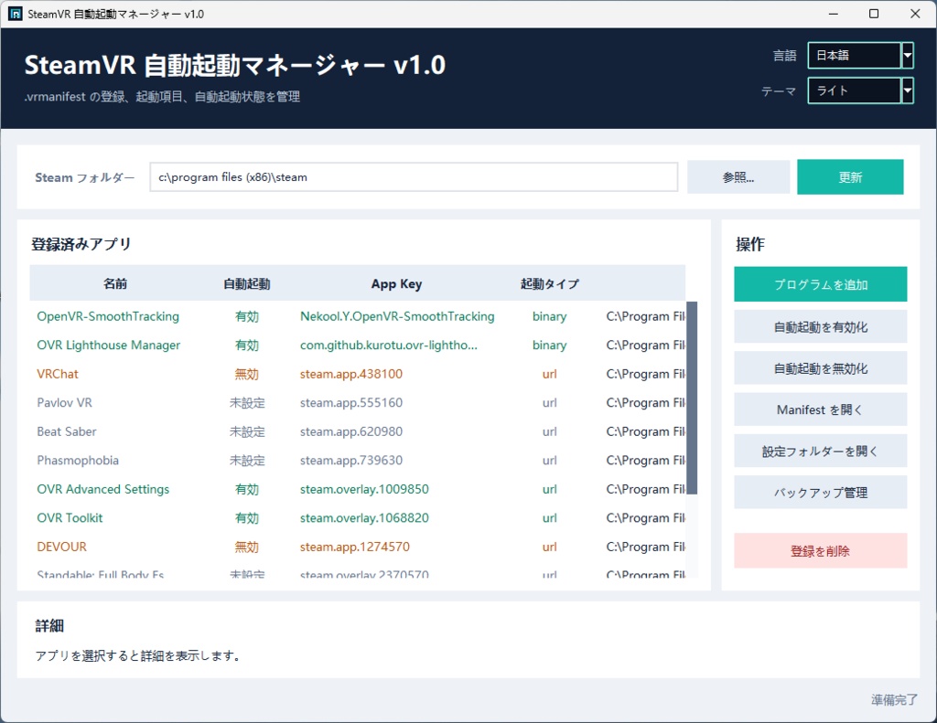937x723 pixels.
Task: Click App Key steam.overlay.1009850
Action: 364,490
